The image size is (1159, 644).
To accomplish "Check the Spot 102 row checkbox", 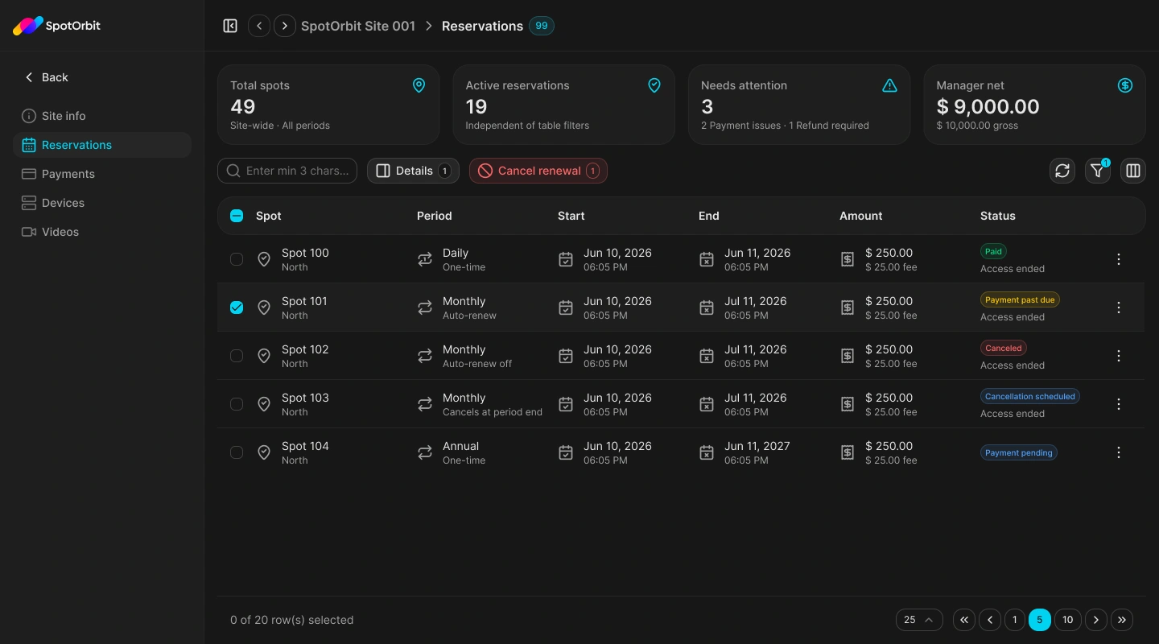I will [x=237, y=356].
